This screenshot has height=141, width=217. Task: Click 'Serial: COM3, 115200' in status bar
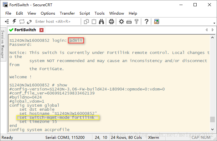(x=65, y=138)
